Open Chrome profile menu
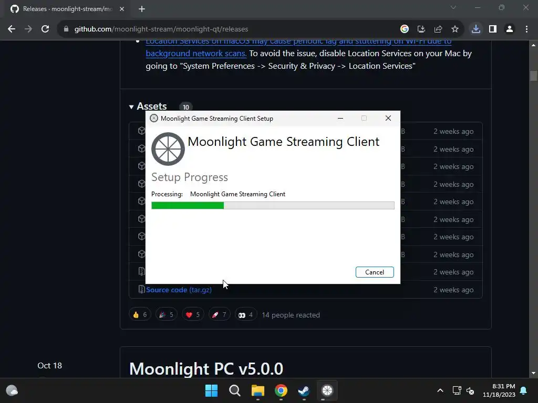Screen dimensions: 538x403 pos(510,29)
